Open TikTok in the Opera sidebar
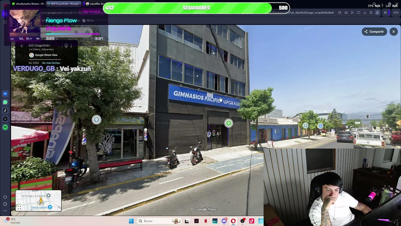401x226 pixels. [5, 110]
